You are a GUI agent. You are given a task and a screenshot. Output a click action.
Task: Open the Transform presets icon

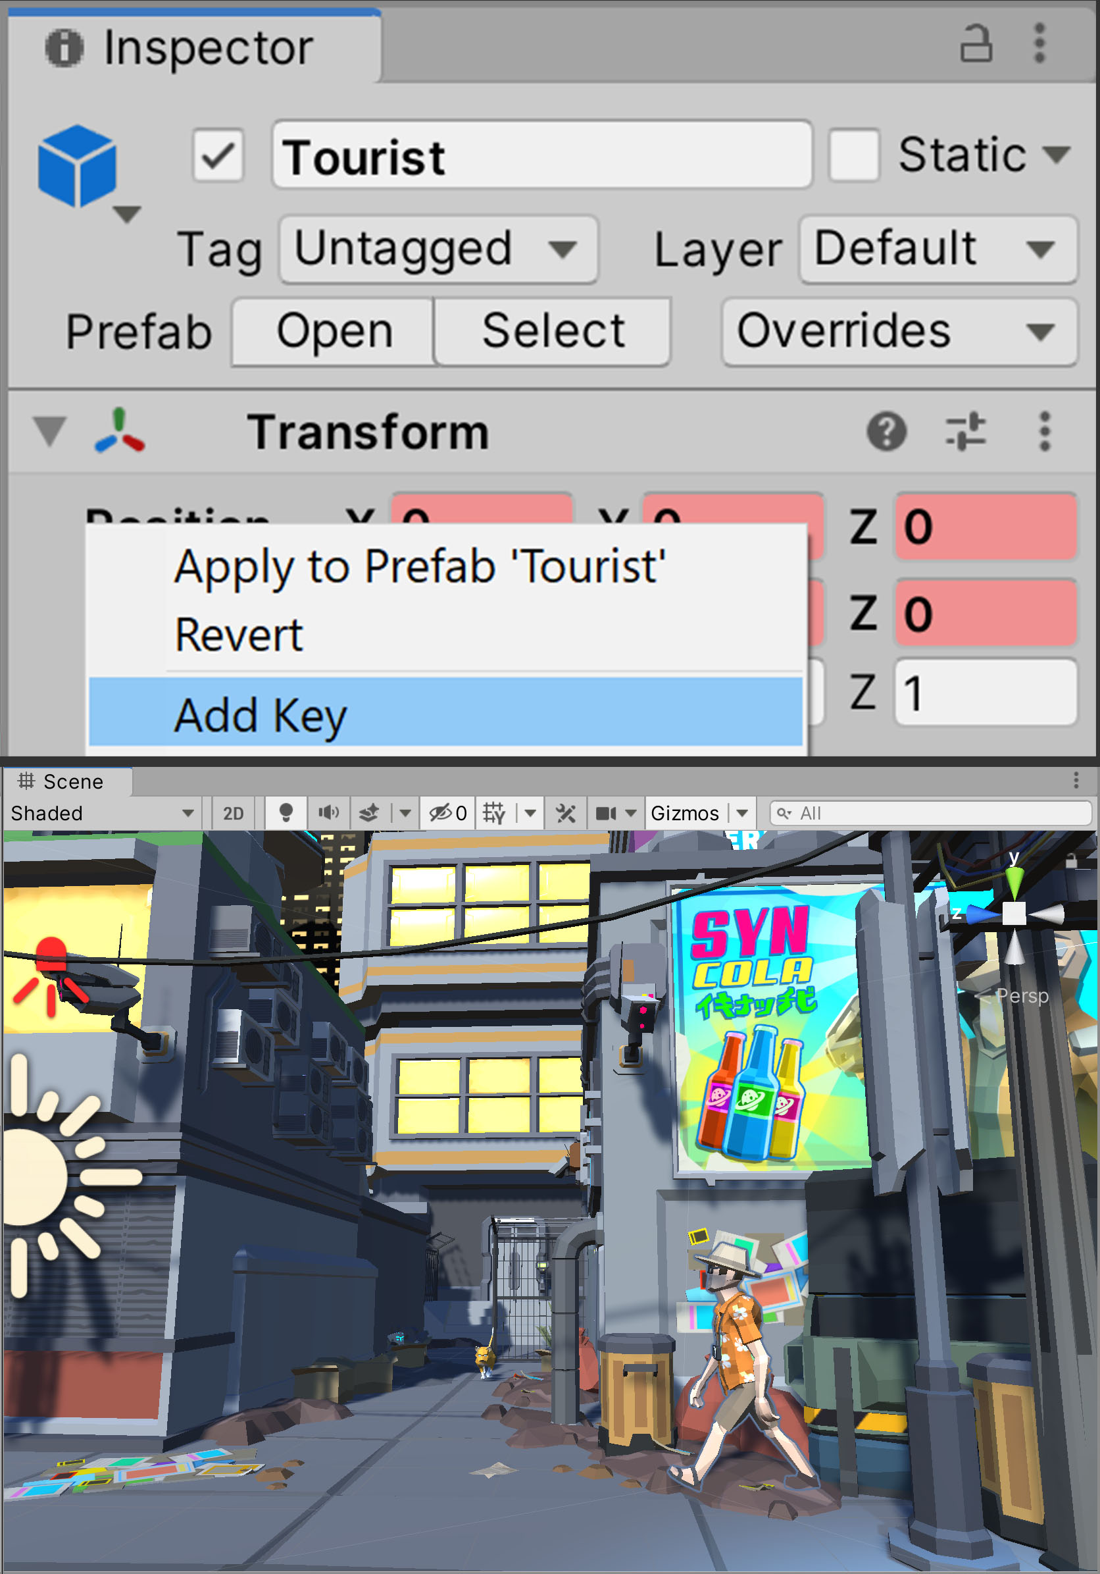(966, 432)
